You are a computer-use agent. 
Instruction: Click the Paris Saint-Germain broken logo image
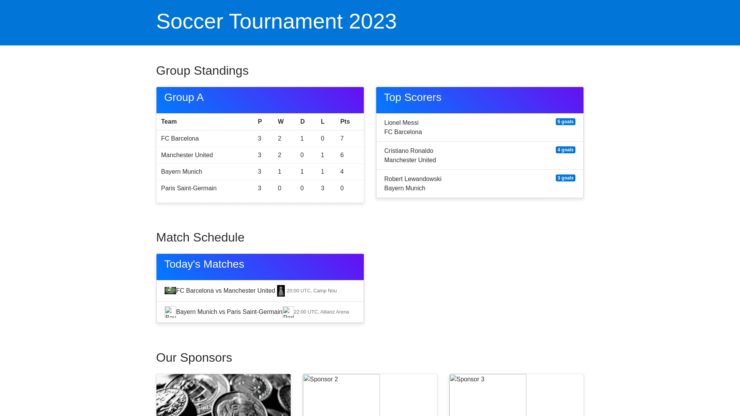(288, 312)
